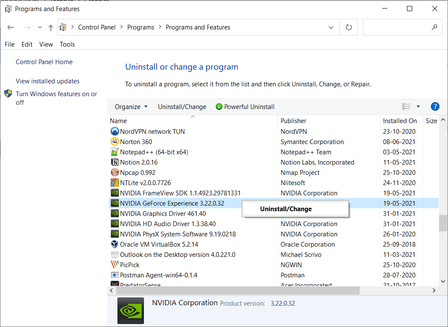
Task: Click the horizontal scrollbar at the bottom
Action: [x=235, y=290]
